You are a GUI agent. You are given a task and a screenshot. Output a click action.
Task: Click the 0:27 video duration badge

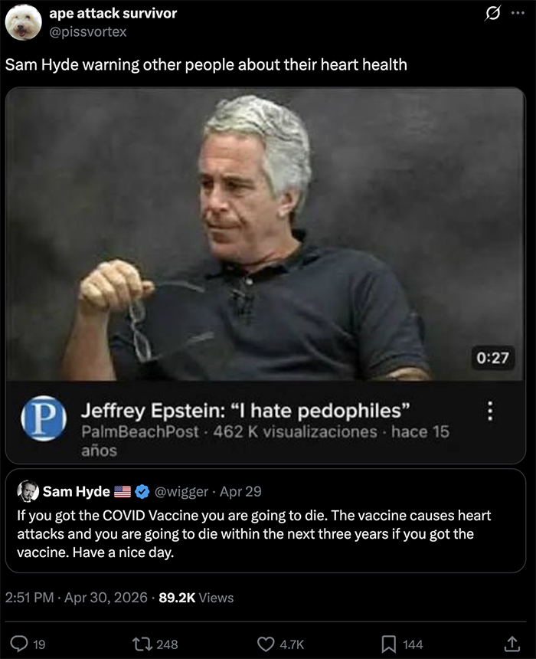(x=492, y=358)
